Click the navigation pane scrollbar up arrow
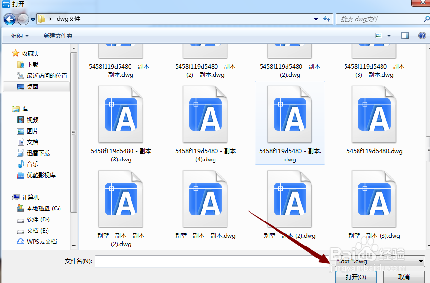 tap(74, 48)
